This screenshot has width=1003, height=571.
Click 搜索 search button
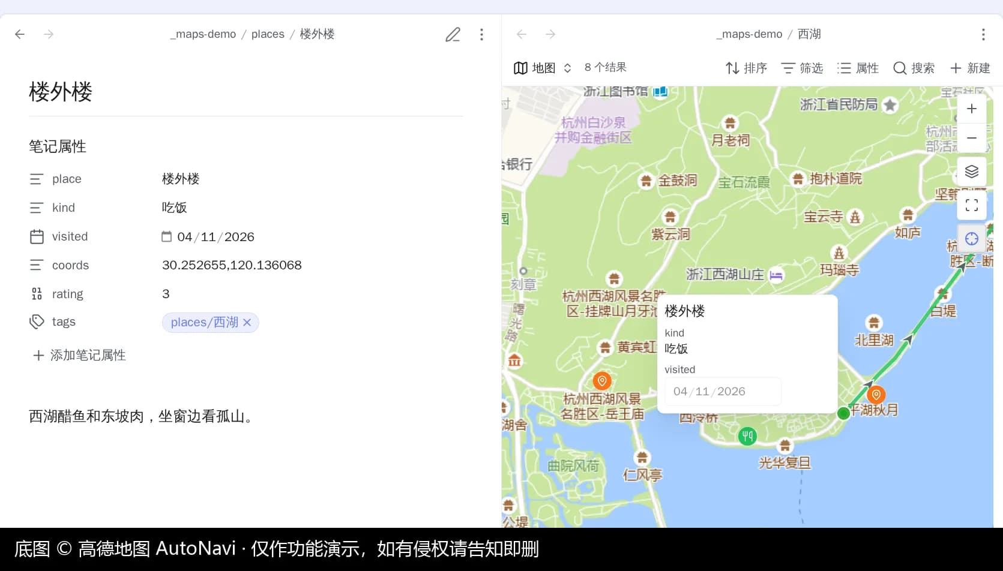point(914,68)
